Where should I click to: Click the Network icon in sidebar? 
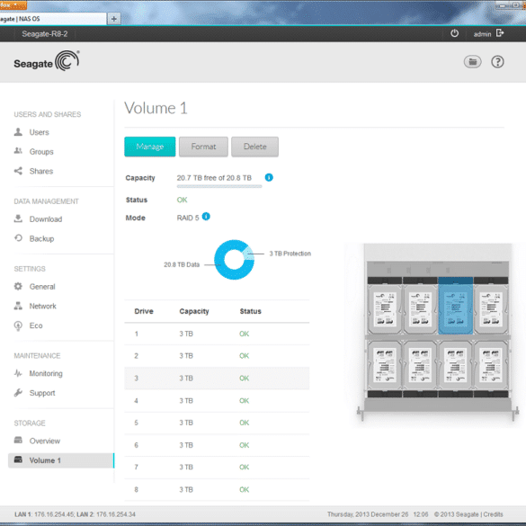click(18, 306)
